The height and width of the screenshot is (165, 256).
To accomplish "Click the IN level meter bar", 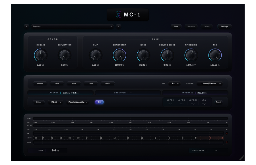I will coord(128,133).
